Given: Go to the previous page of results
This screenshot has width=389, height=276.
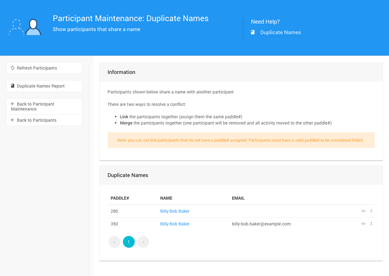Looking at the screenshot, I should (x=115, y=242).
